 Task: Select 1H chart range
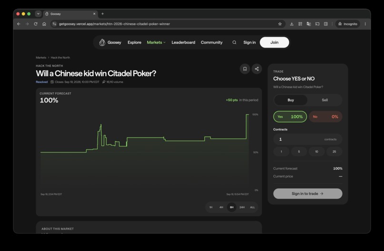point(211,207)
